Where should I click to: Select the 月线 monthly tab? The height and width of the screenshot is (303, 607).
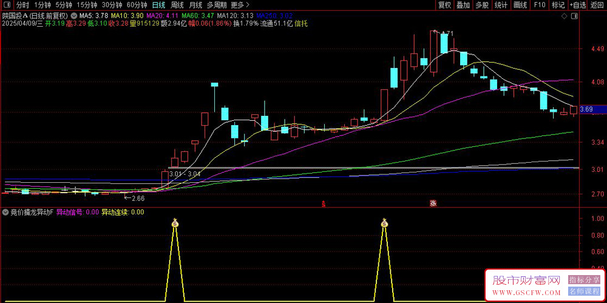[x=195, y=5]
